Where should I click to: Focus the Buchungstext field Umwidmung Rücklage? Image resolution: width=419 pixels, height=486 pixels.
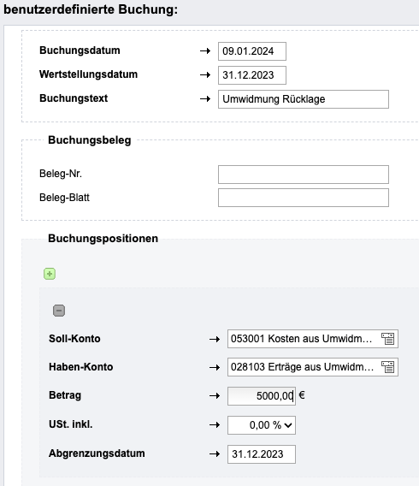[304, 99]
